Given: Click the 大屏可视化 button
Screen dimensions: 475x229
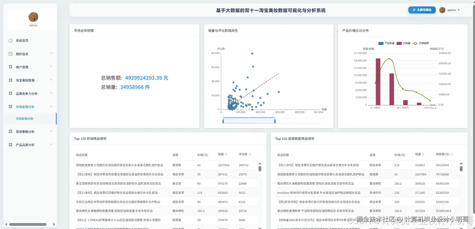Looking at the screenshot, I should (422, 10).
